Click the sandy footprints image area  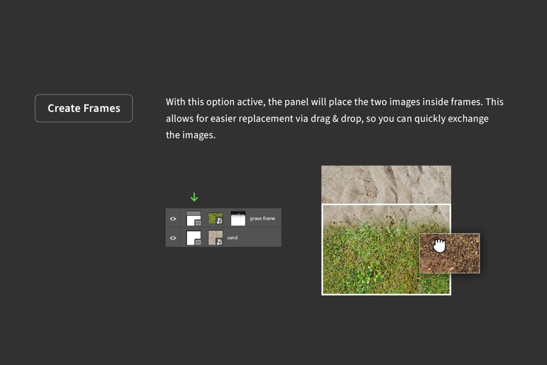click(x=386, y=184)
